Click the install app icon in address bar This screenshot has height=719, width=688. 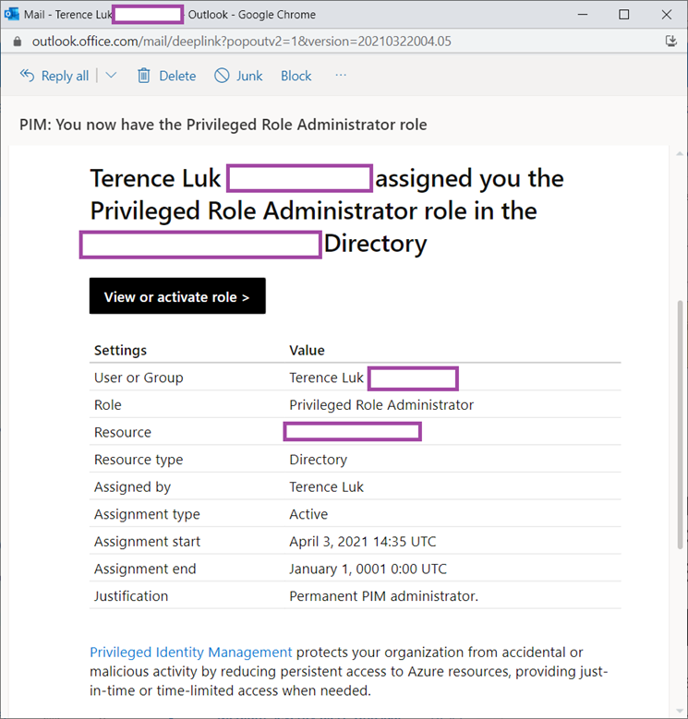(x=671, y=42)
